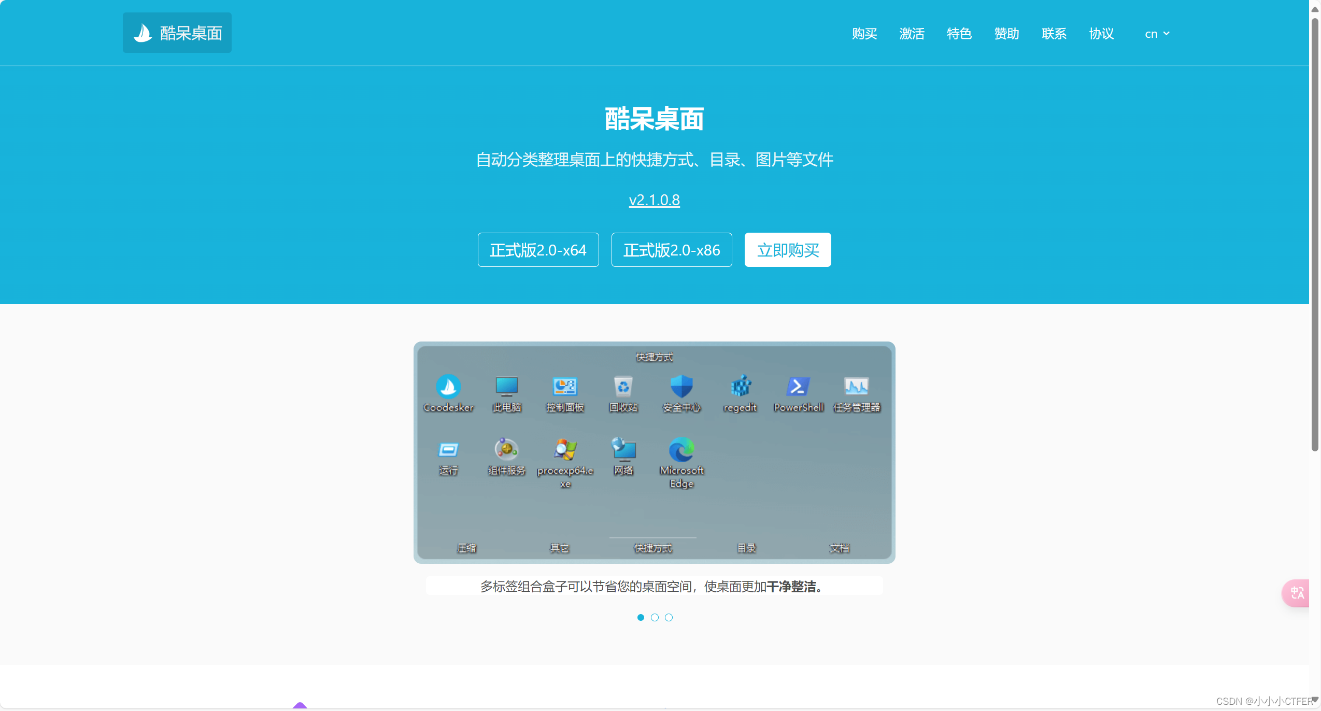Click scrollbar down arrow at bottom

1315,699
